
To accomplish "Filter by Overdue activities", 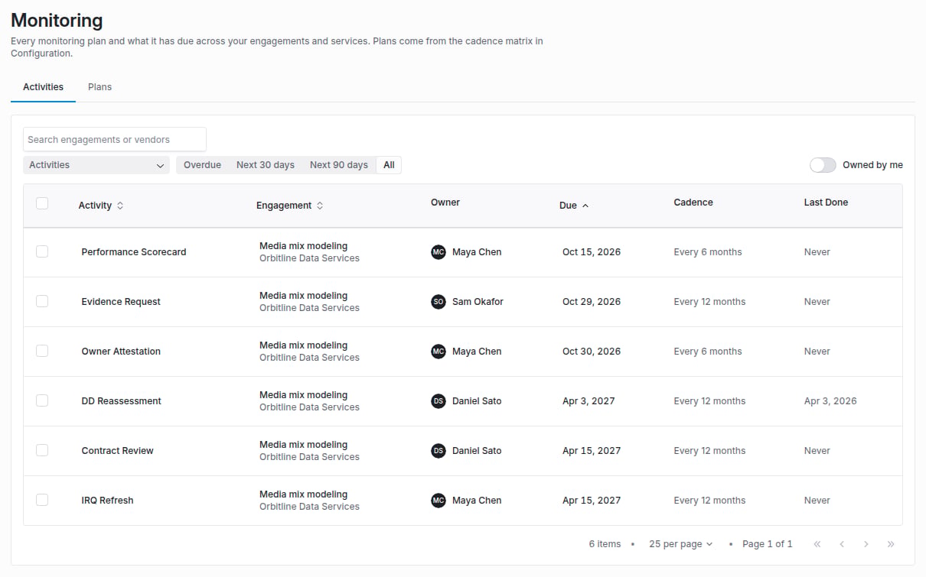I will 202,165.
